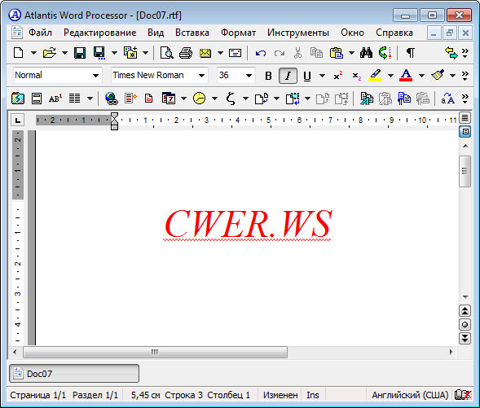Paste from clipboard icon
480x408 pixels.
click(x=336, y=53)
